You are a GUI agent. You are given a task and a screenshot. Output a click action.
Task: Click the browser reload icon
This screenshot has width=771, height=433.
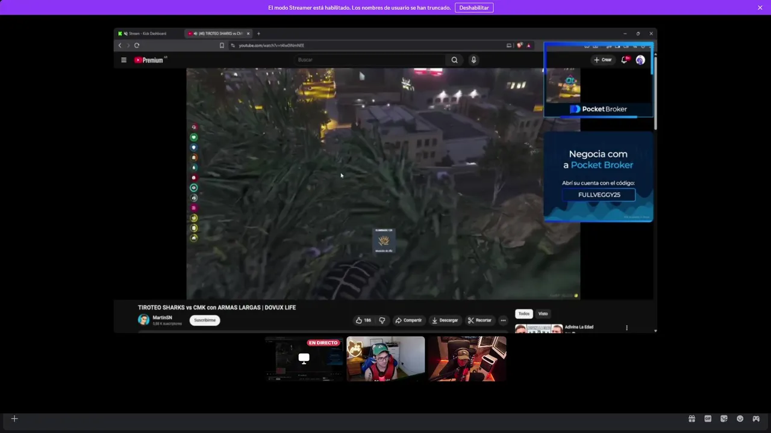(x=137, y=46)
